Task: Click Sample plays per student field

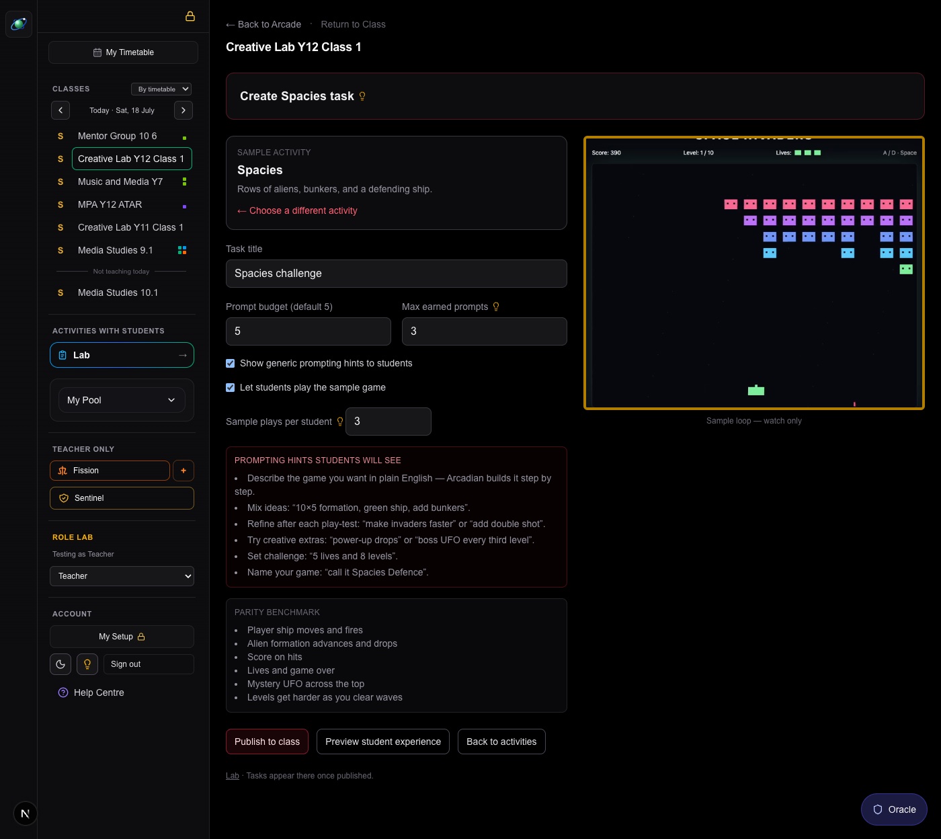Action: [x=388, y=422]
